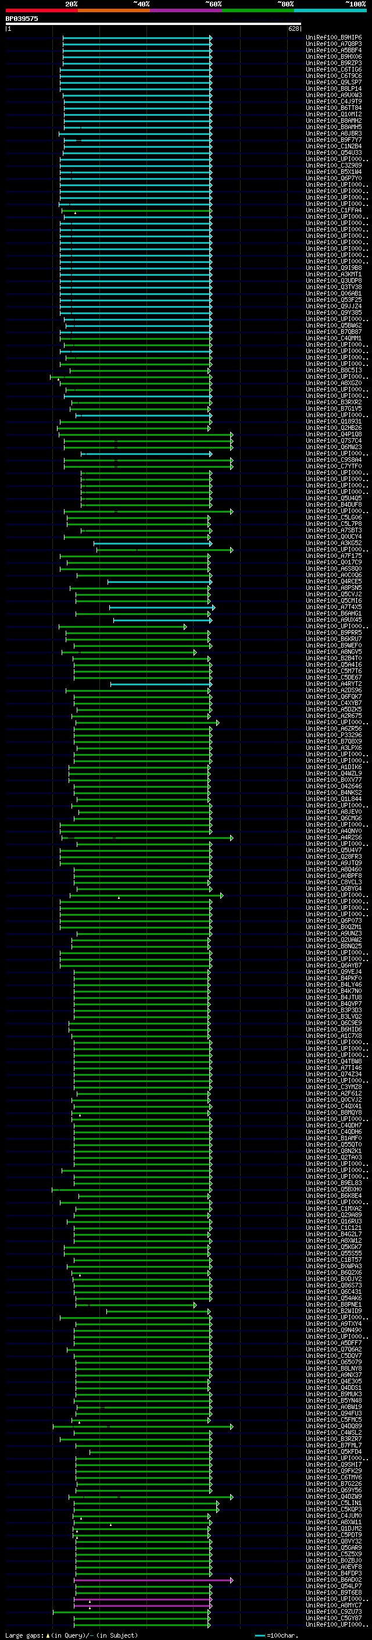Open hit UniRef100_A7Q8P3
The height and width of the screenshot is (1640, 372).
coord(334,44)
